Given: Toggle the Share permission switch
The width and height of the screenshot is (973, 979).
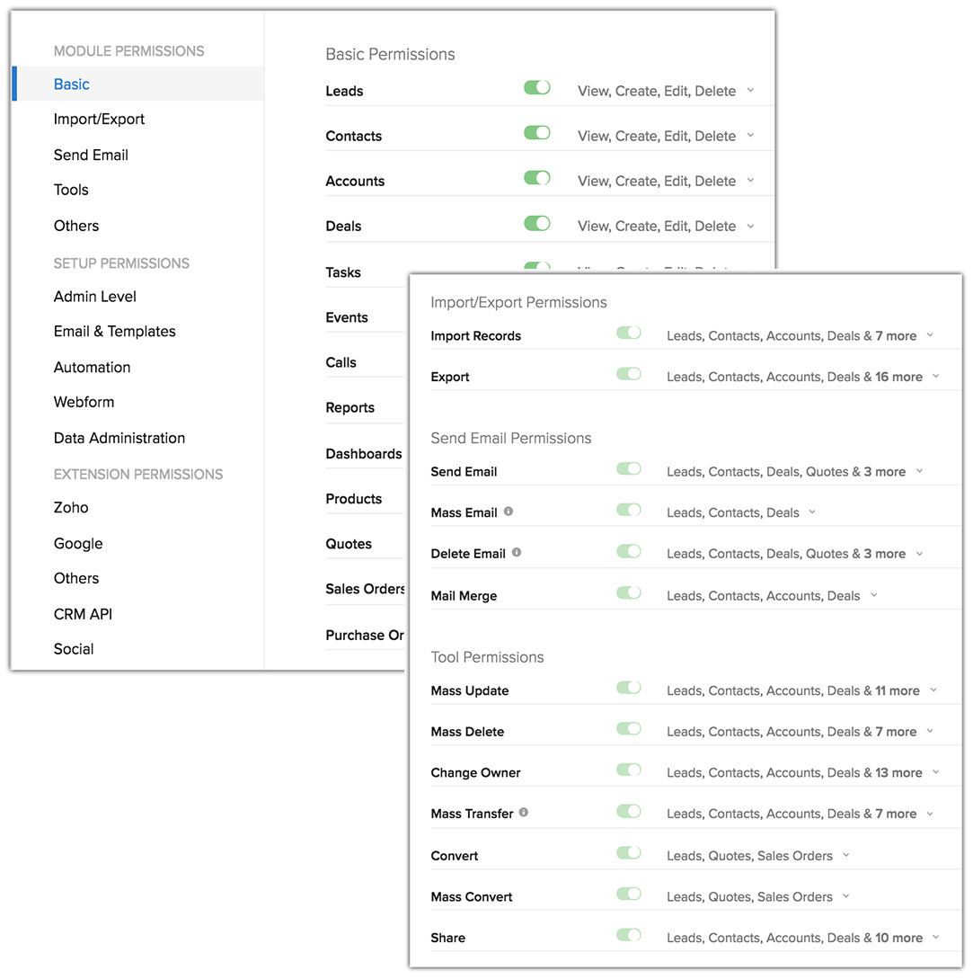Looking at the screenshot, I should pyautogui.click(x=629, y=935).
